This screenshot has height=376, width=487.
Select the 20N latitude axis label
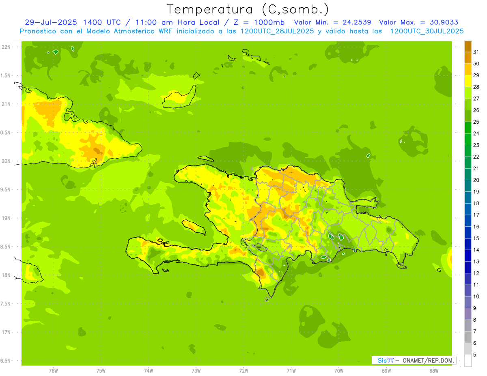7,161
